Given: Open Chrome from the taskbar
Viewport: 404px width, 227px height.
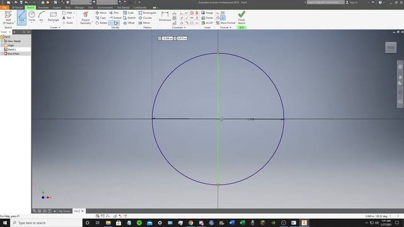Looking at the screenshot, I should pos(191,223).
